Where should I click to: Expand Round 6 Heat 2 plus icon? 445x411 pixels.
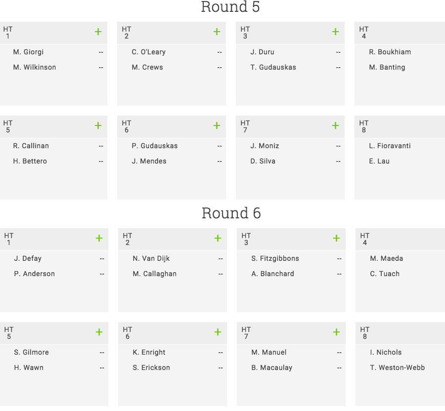(218, 238)
